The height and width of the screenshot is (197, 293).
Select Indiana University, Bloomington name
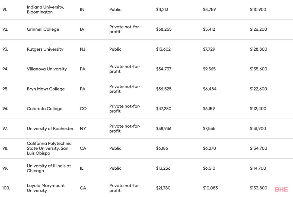pos(45,9)
